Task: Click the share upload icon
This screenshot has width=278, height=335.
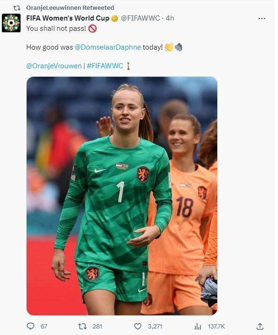Action: point(260,326)
